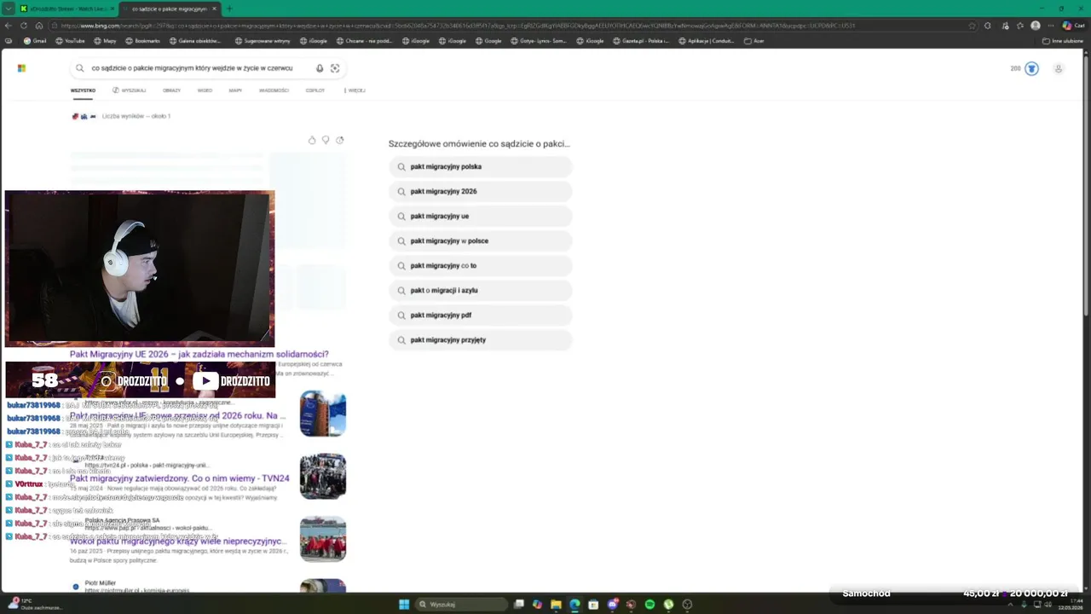Switch to the COPILOT tab

[x=315, y=90]
